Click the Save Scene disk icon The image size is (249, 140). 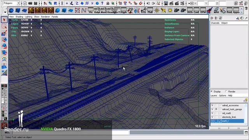pos(35,3)
